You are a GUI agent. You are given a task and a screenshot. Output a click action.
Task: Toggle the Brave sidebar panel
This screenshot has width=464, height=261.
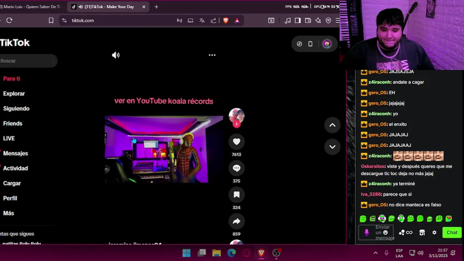point(298,21)
